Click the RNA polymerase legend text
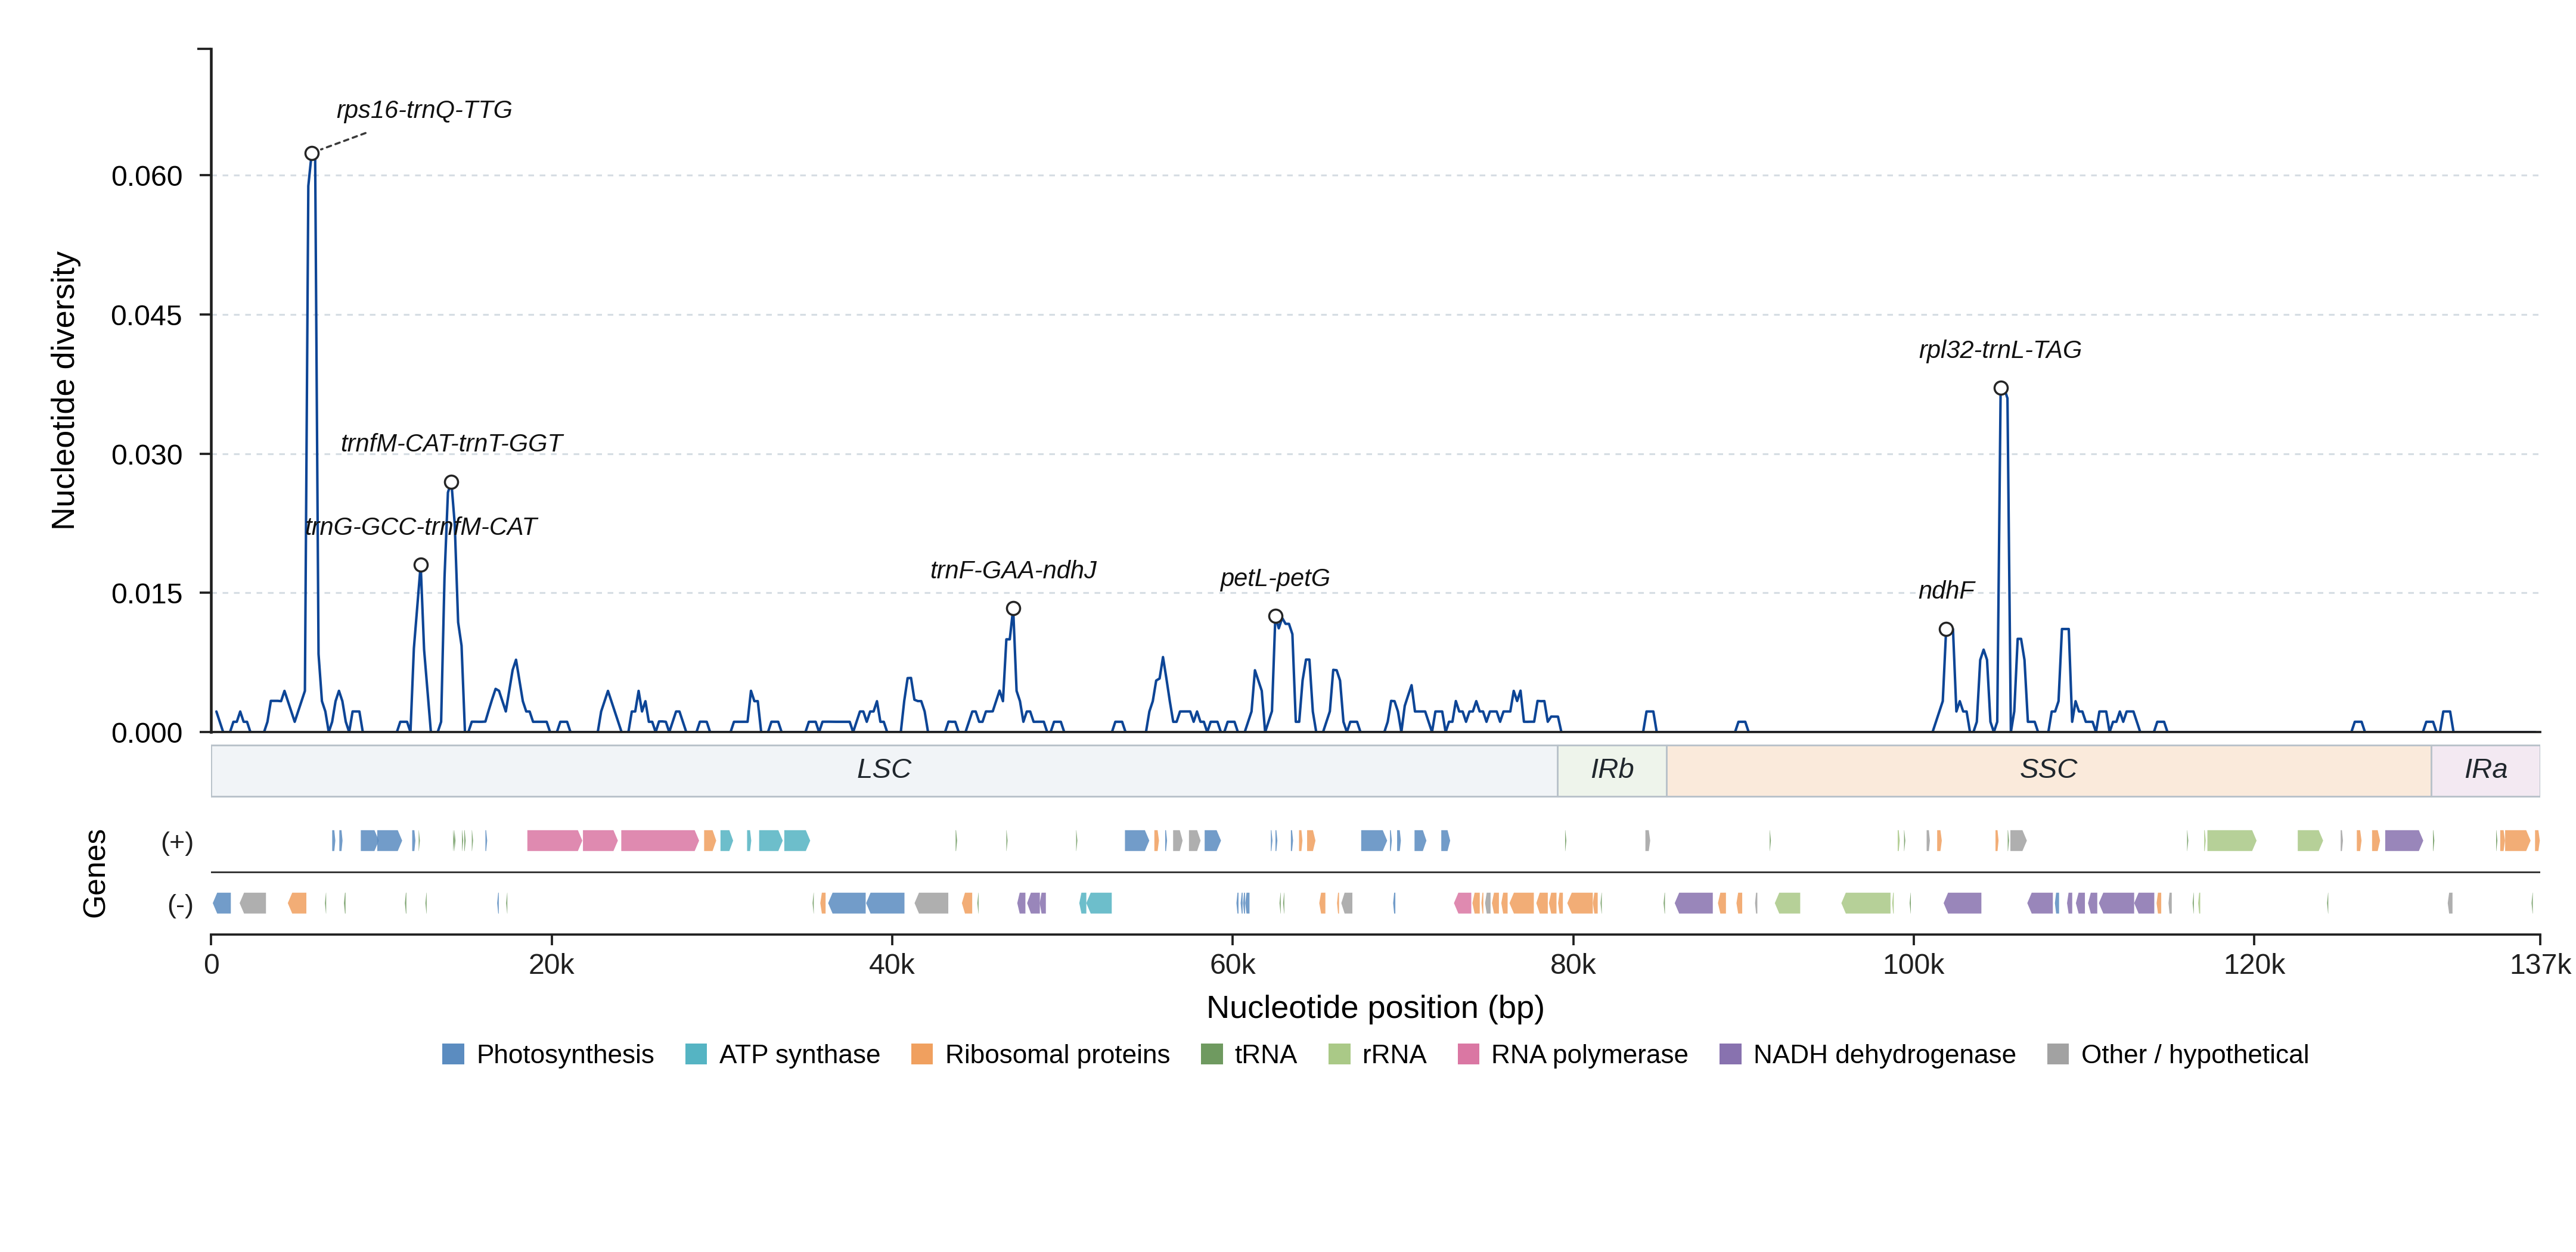The image size is (2576, 1252). (1589, 1055)
